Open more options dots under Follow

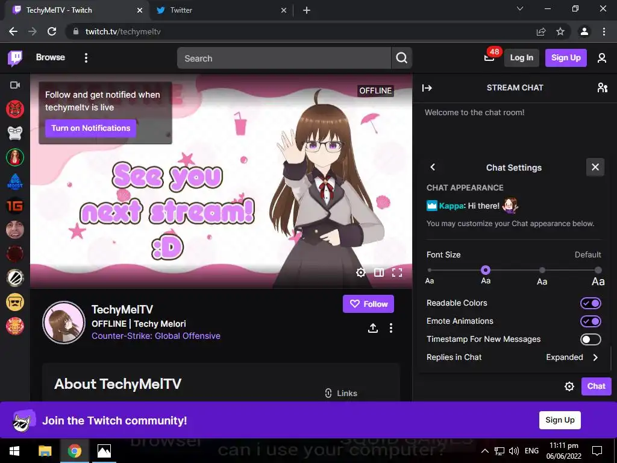[x=390, y=328]
